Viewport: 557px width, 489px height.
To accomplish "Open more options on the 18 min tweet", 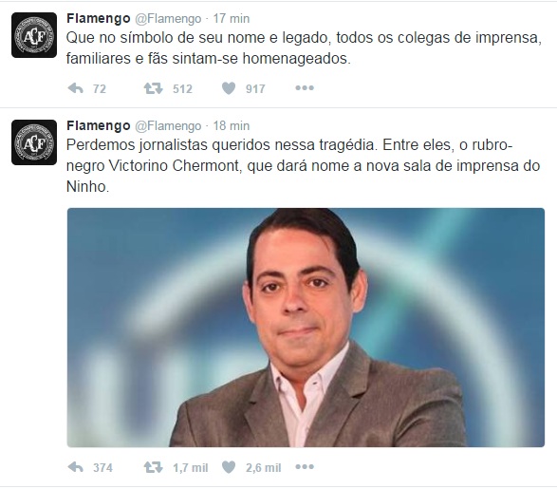I will pos(305,466).
